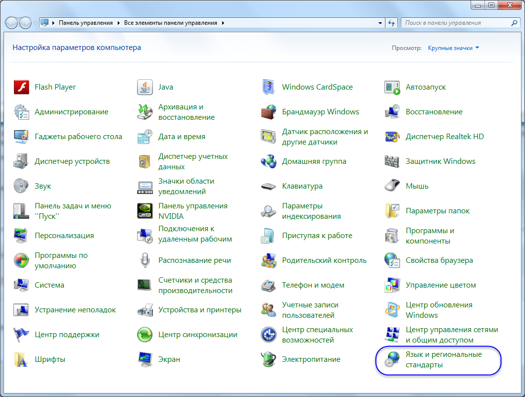Expand the arrow after Панель управления breadcrumb
This screenshot has height=397, width=525.
(119, 23)
